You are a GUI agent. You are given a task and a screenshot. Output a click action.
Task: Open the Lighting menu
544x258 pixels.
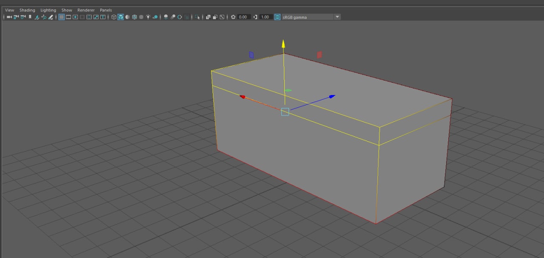[48, 10]
